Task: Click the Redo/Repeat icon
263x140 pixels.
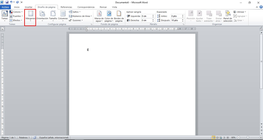Action: (17, 2)
